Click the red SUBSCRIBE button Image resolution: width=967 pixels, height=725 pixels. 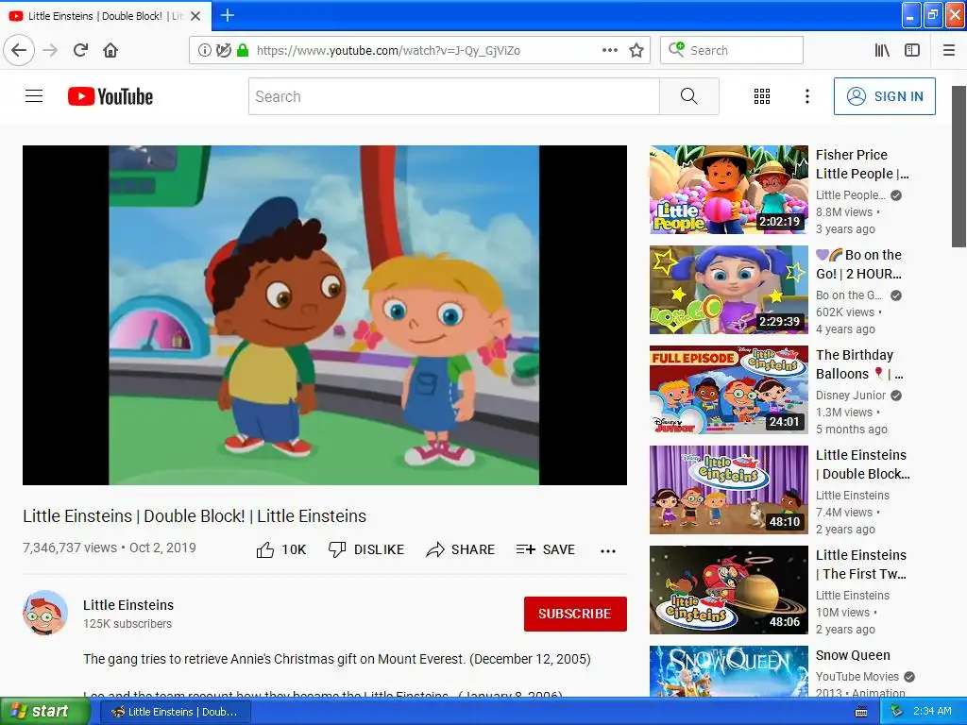click(575, 614)
